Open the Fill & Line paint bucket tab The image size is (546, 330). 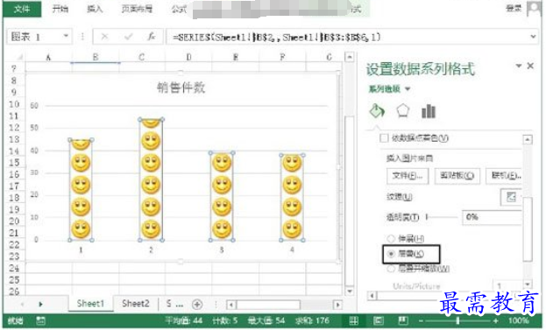coord(377,111)
